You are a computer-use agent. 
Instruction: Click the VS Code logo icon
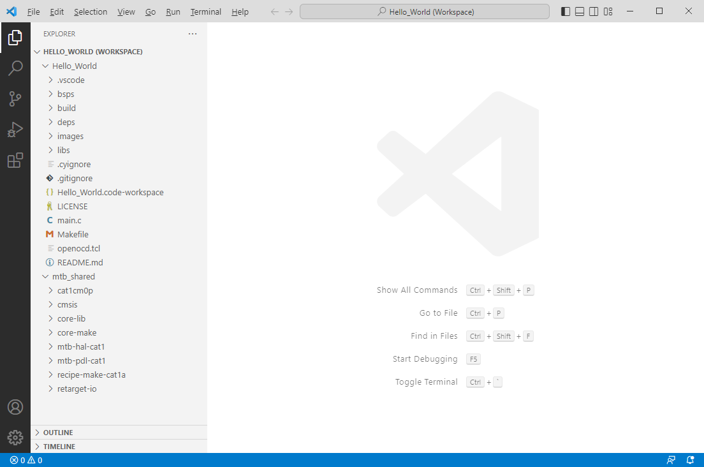[11, 11]
